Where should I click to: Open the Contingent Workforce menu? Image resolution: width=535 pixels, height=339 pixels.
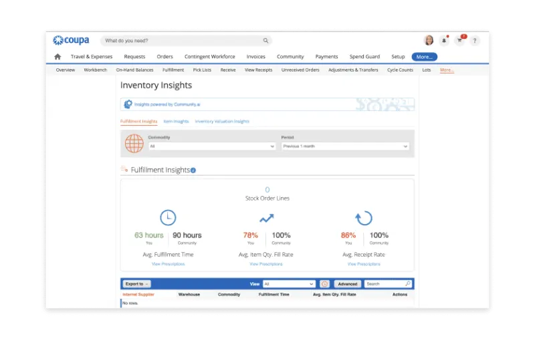(x=210, y=57)
